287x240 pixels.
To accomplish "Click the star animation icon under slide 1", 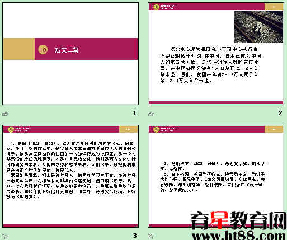I will (x=5, y=114).
